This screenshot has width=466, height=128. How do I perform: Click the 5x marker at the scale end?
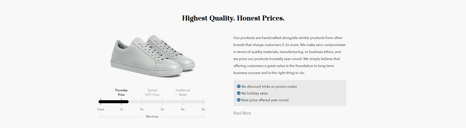203,109
